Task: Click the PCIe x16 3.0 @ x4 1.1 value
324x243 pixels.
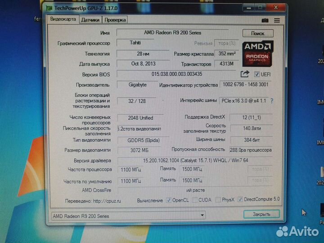Action: point(243,101)
